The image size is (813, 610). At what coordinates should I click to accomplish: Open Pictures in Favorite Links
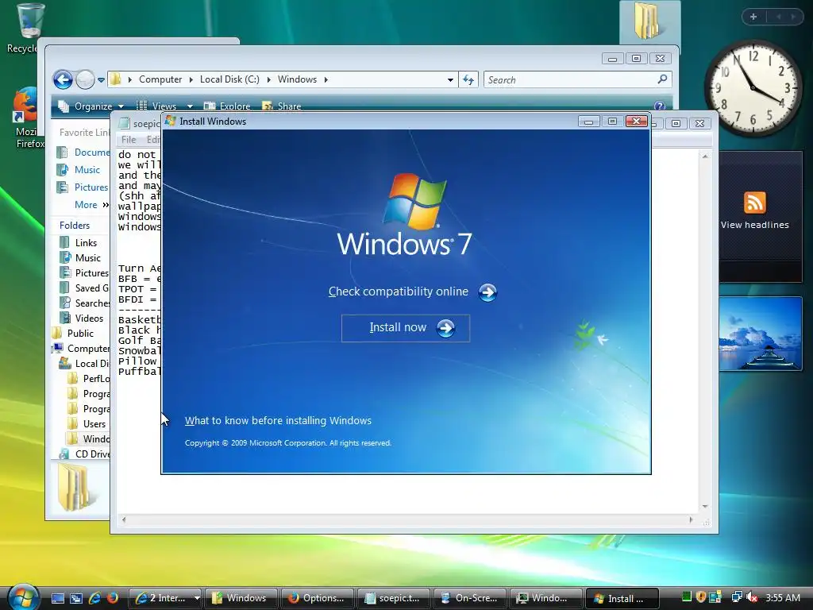(83, 187)
